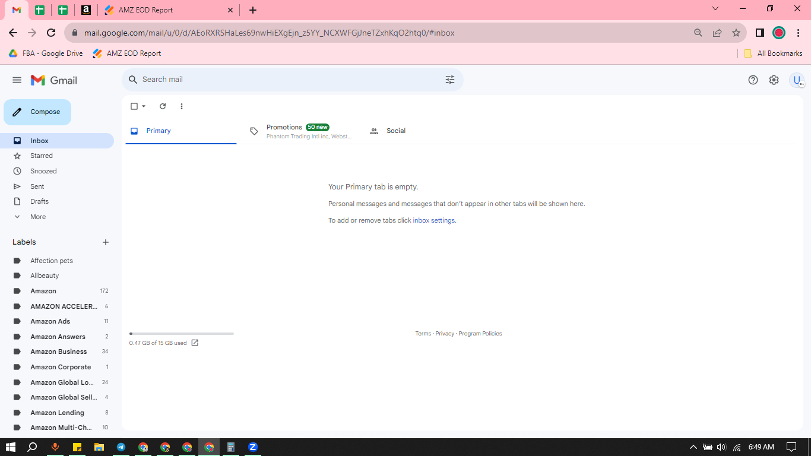Viewport: 811px width, 456px height.
Task: Open the Amazon Lending label
Action: [57, 413]
